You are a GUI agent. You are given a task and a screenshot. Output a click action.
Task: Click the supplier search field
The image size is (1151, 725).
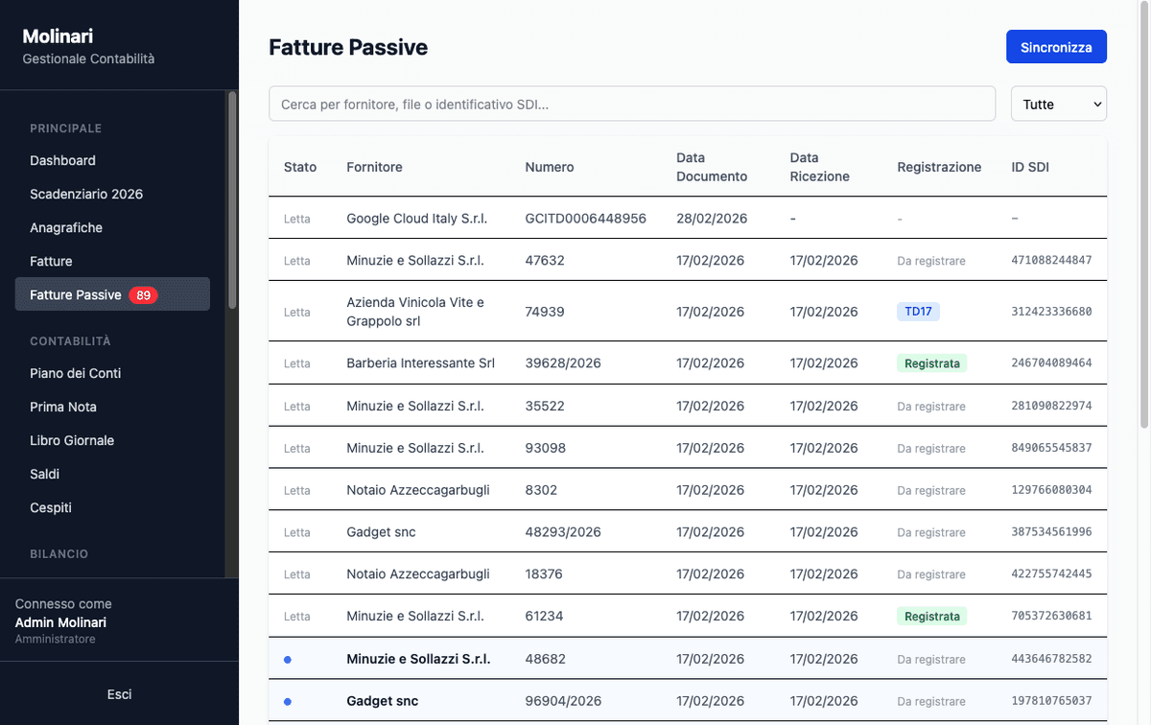tap(631, 105)
